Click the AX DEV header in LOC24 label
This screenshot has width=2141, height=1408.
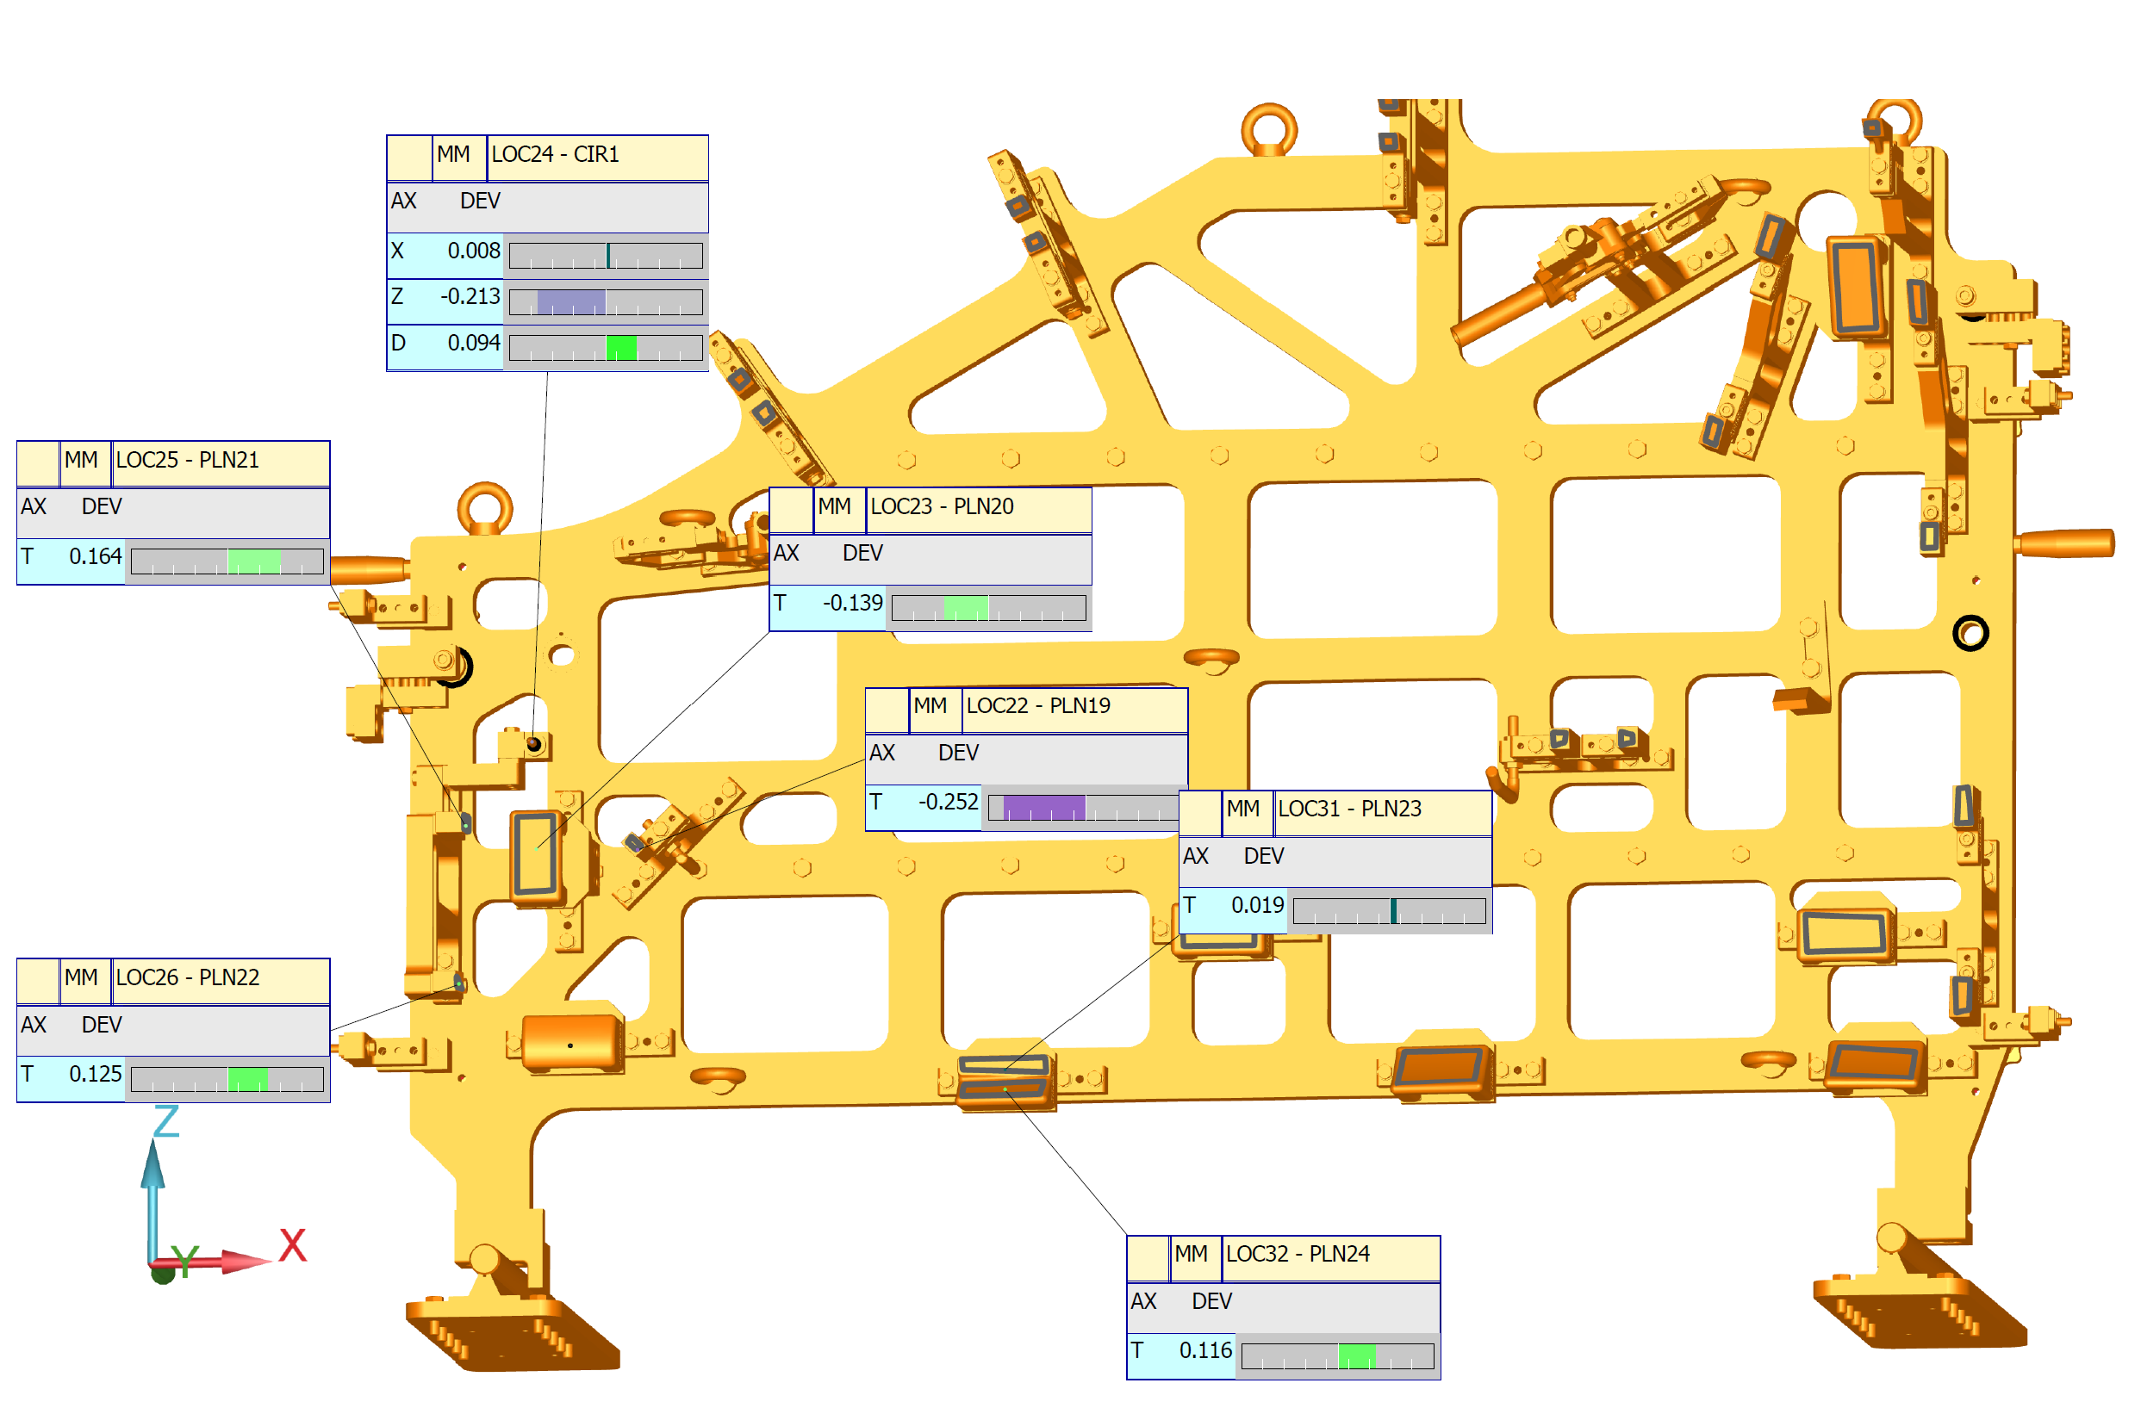click(x=547, y=208)
